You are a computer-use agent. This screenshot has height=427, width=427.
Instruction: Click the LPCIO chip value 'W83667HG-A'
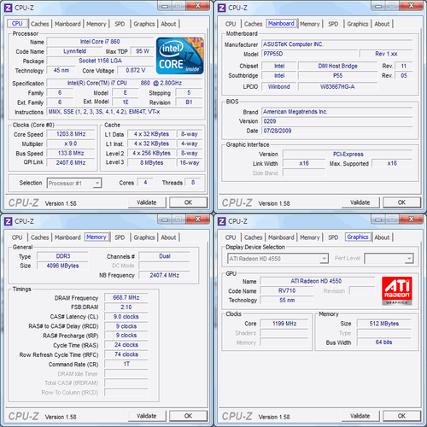[337, 86]
